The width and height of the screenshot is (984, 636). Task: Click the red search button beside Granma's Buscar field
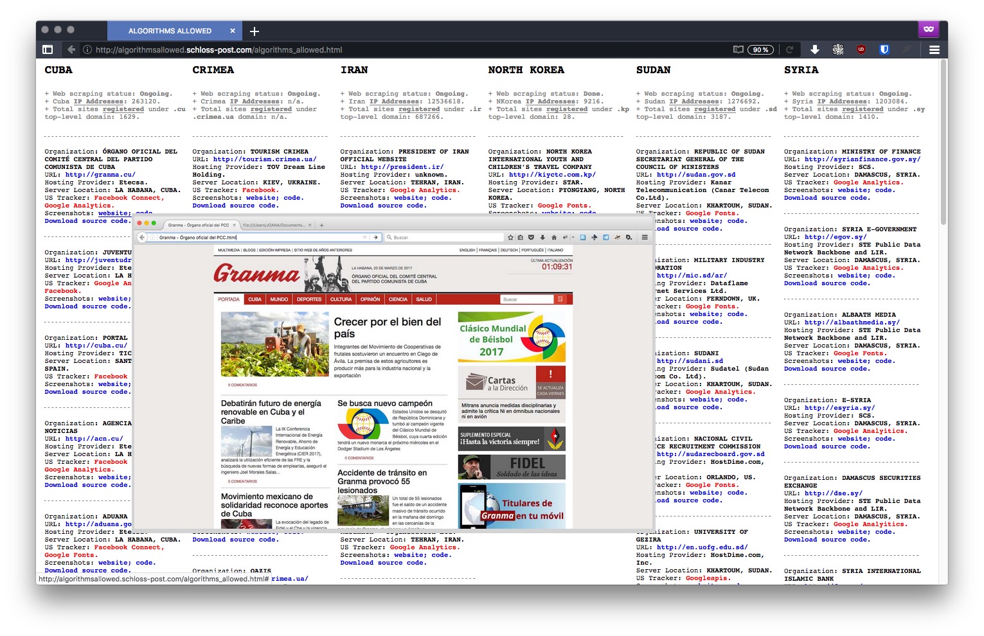coord(560,299)
